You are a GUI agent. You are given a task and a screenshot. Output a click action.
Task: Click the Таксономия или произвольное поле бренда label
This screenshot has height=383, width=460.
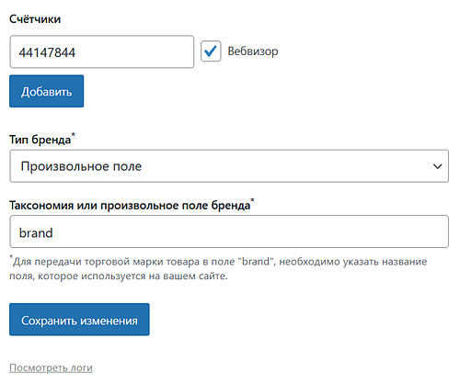130,205
